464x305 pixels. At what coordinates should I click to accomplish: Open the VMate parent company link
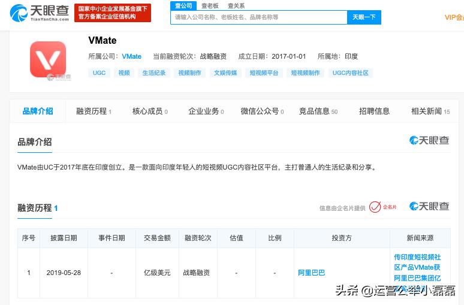[x=131, y=56]
